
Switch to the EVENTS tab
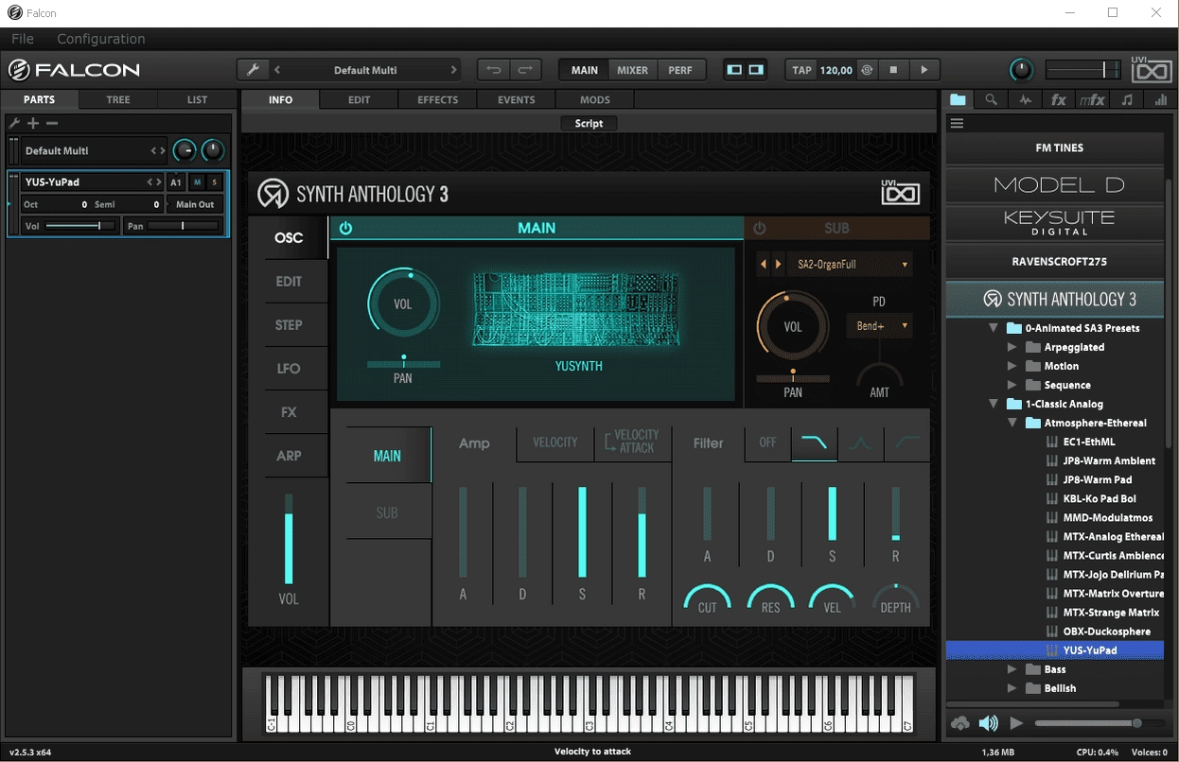pyautogui.click(x=517, y=99)
